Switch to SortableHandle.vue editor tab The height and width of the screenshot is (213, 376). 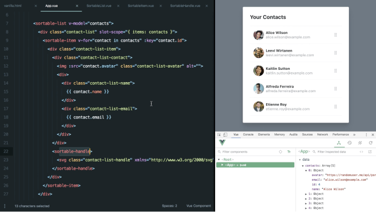click(185, 6)
